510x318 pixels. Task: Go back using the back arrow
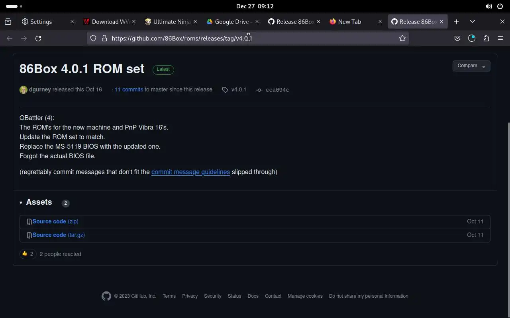click(x=10, y=38)
